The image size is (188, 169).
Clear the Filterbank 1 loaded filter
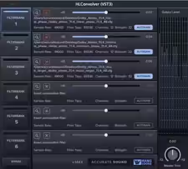coord(46,13)
